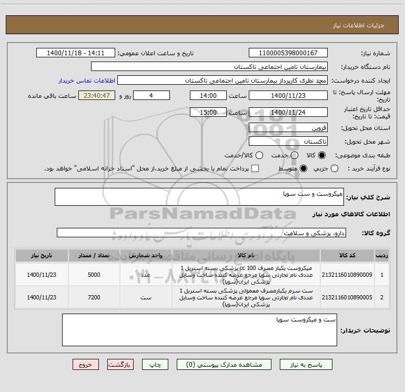The width and height of the screenshot is (405, 392).
Task: Click the چاپ print button
Action: (x=155, y=364)
